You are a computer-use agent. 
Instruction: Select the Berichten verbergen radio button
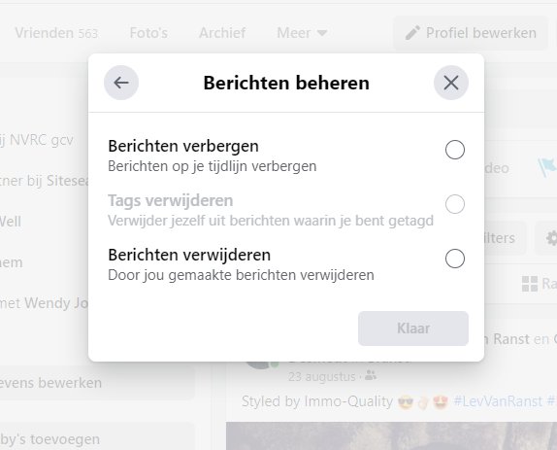click(x=455, y=150)
